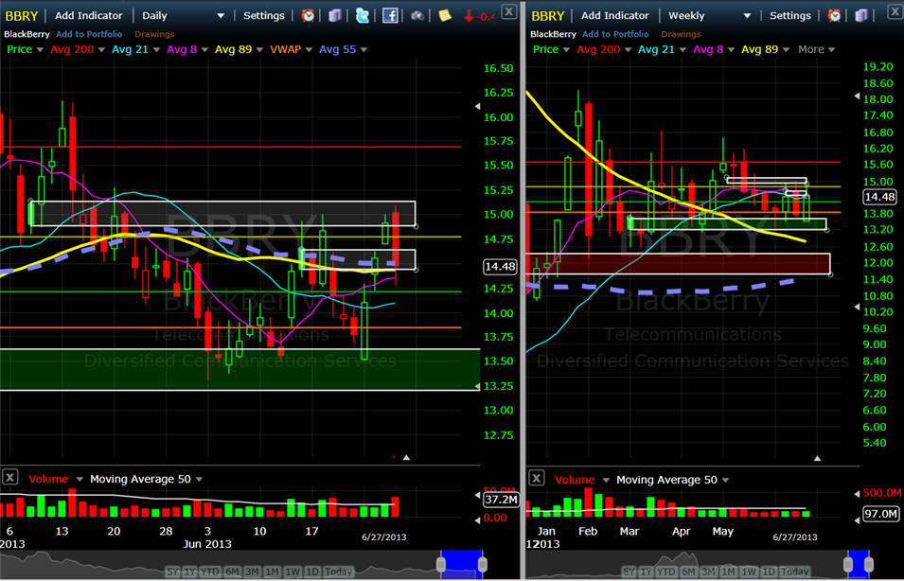
Task: Click the camera snapshot icon on the Daily chart
Action: pyautogui.click(x=417, y=16)
